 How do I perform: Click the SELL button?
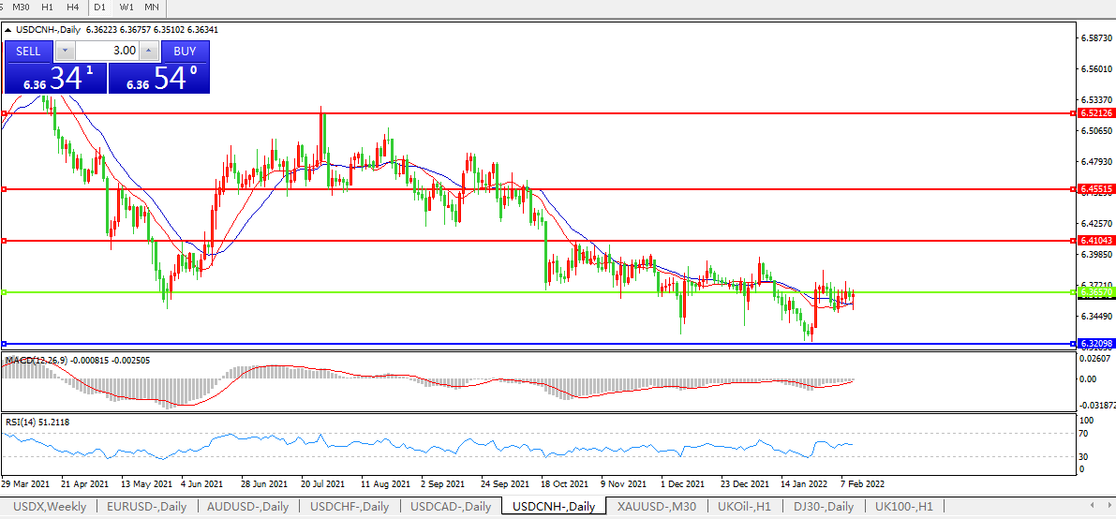click(x=28, y=51)
